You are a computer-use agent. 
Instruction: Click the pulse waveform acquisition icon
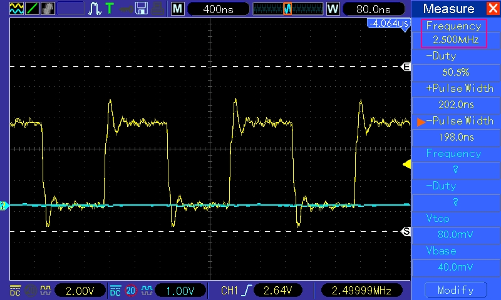pos(95,9)
